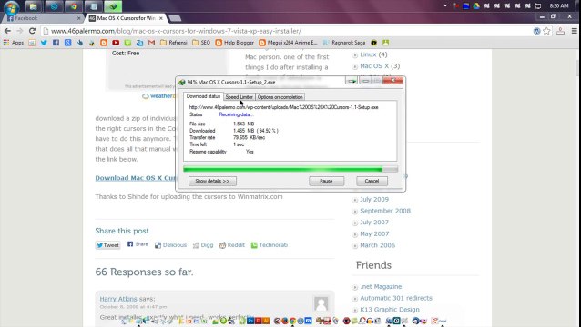
Task: Click Show details button
Action: [x=212, y=181]
